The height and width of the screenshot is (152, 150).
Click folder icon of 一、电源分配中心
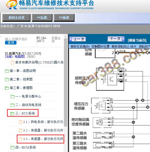point(12,96)
